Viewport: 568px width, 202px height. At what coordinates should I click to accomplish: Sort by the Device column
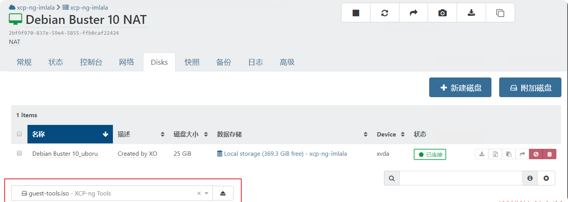coord(391,134)
